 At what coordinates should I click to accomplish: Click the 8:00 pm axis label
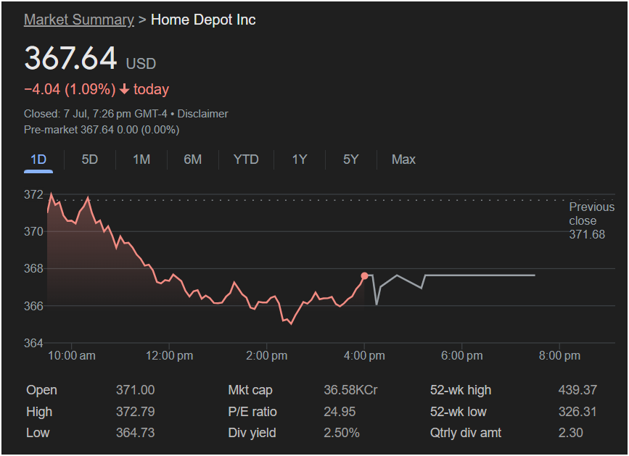click(x=559, y=355)
